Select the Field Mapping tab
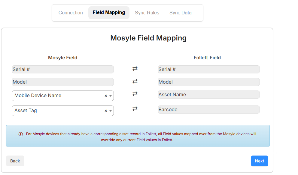 point(109,13)
